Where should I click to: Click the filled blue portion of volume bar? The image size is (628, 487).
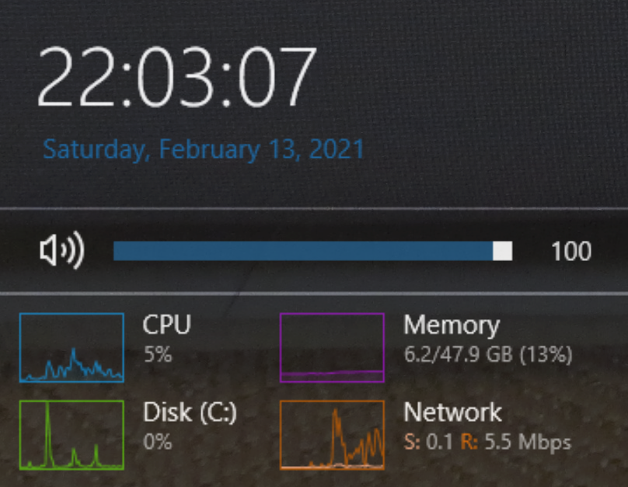(303, 251)
